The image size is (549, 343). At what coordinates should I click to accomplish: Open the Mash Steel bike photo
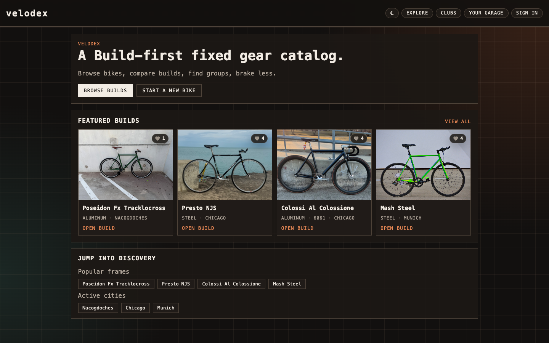pyautogui.click(x=423, y=165)
